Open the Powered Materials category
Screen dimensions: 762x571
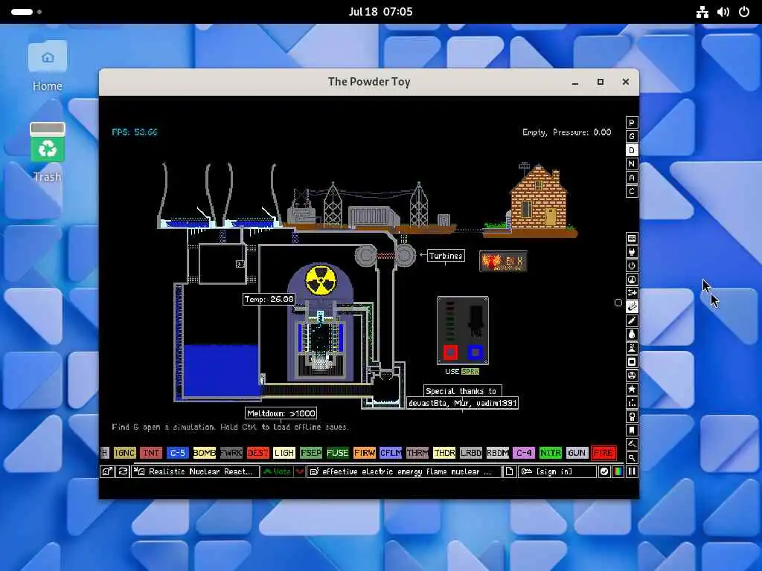(x=632, y=265)
